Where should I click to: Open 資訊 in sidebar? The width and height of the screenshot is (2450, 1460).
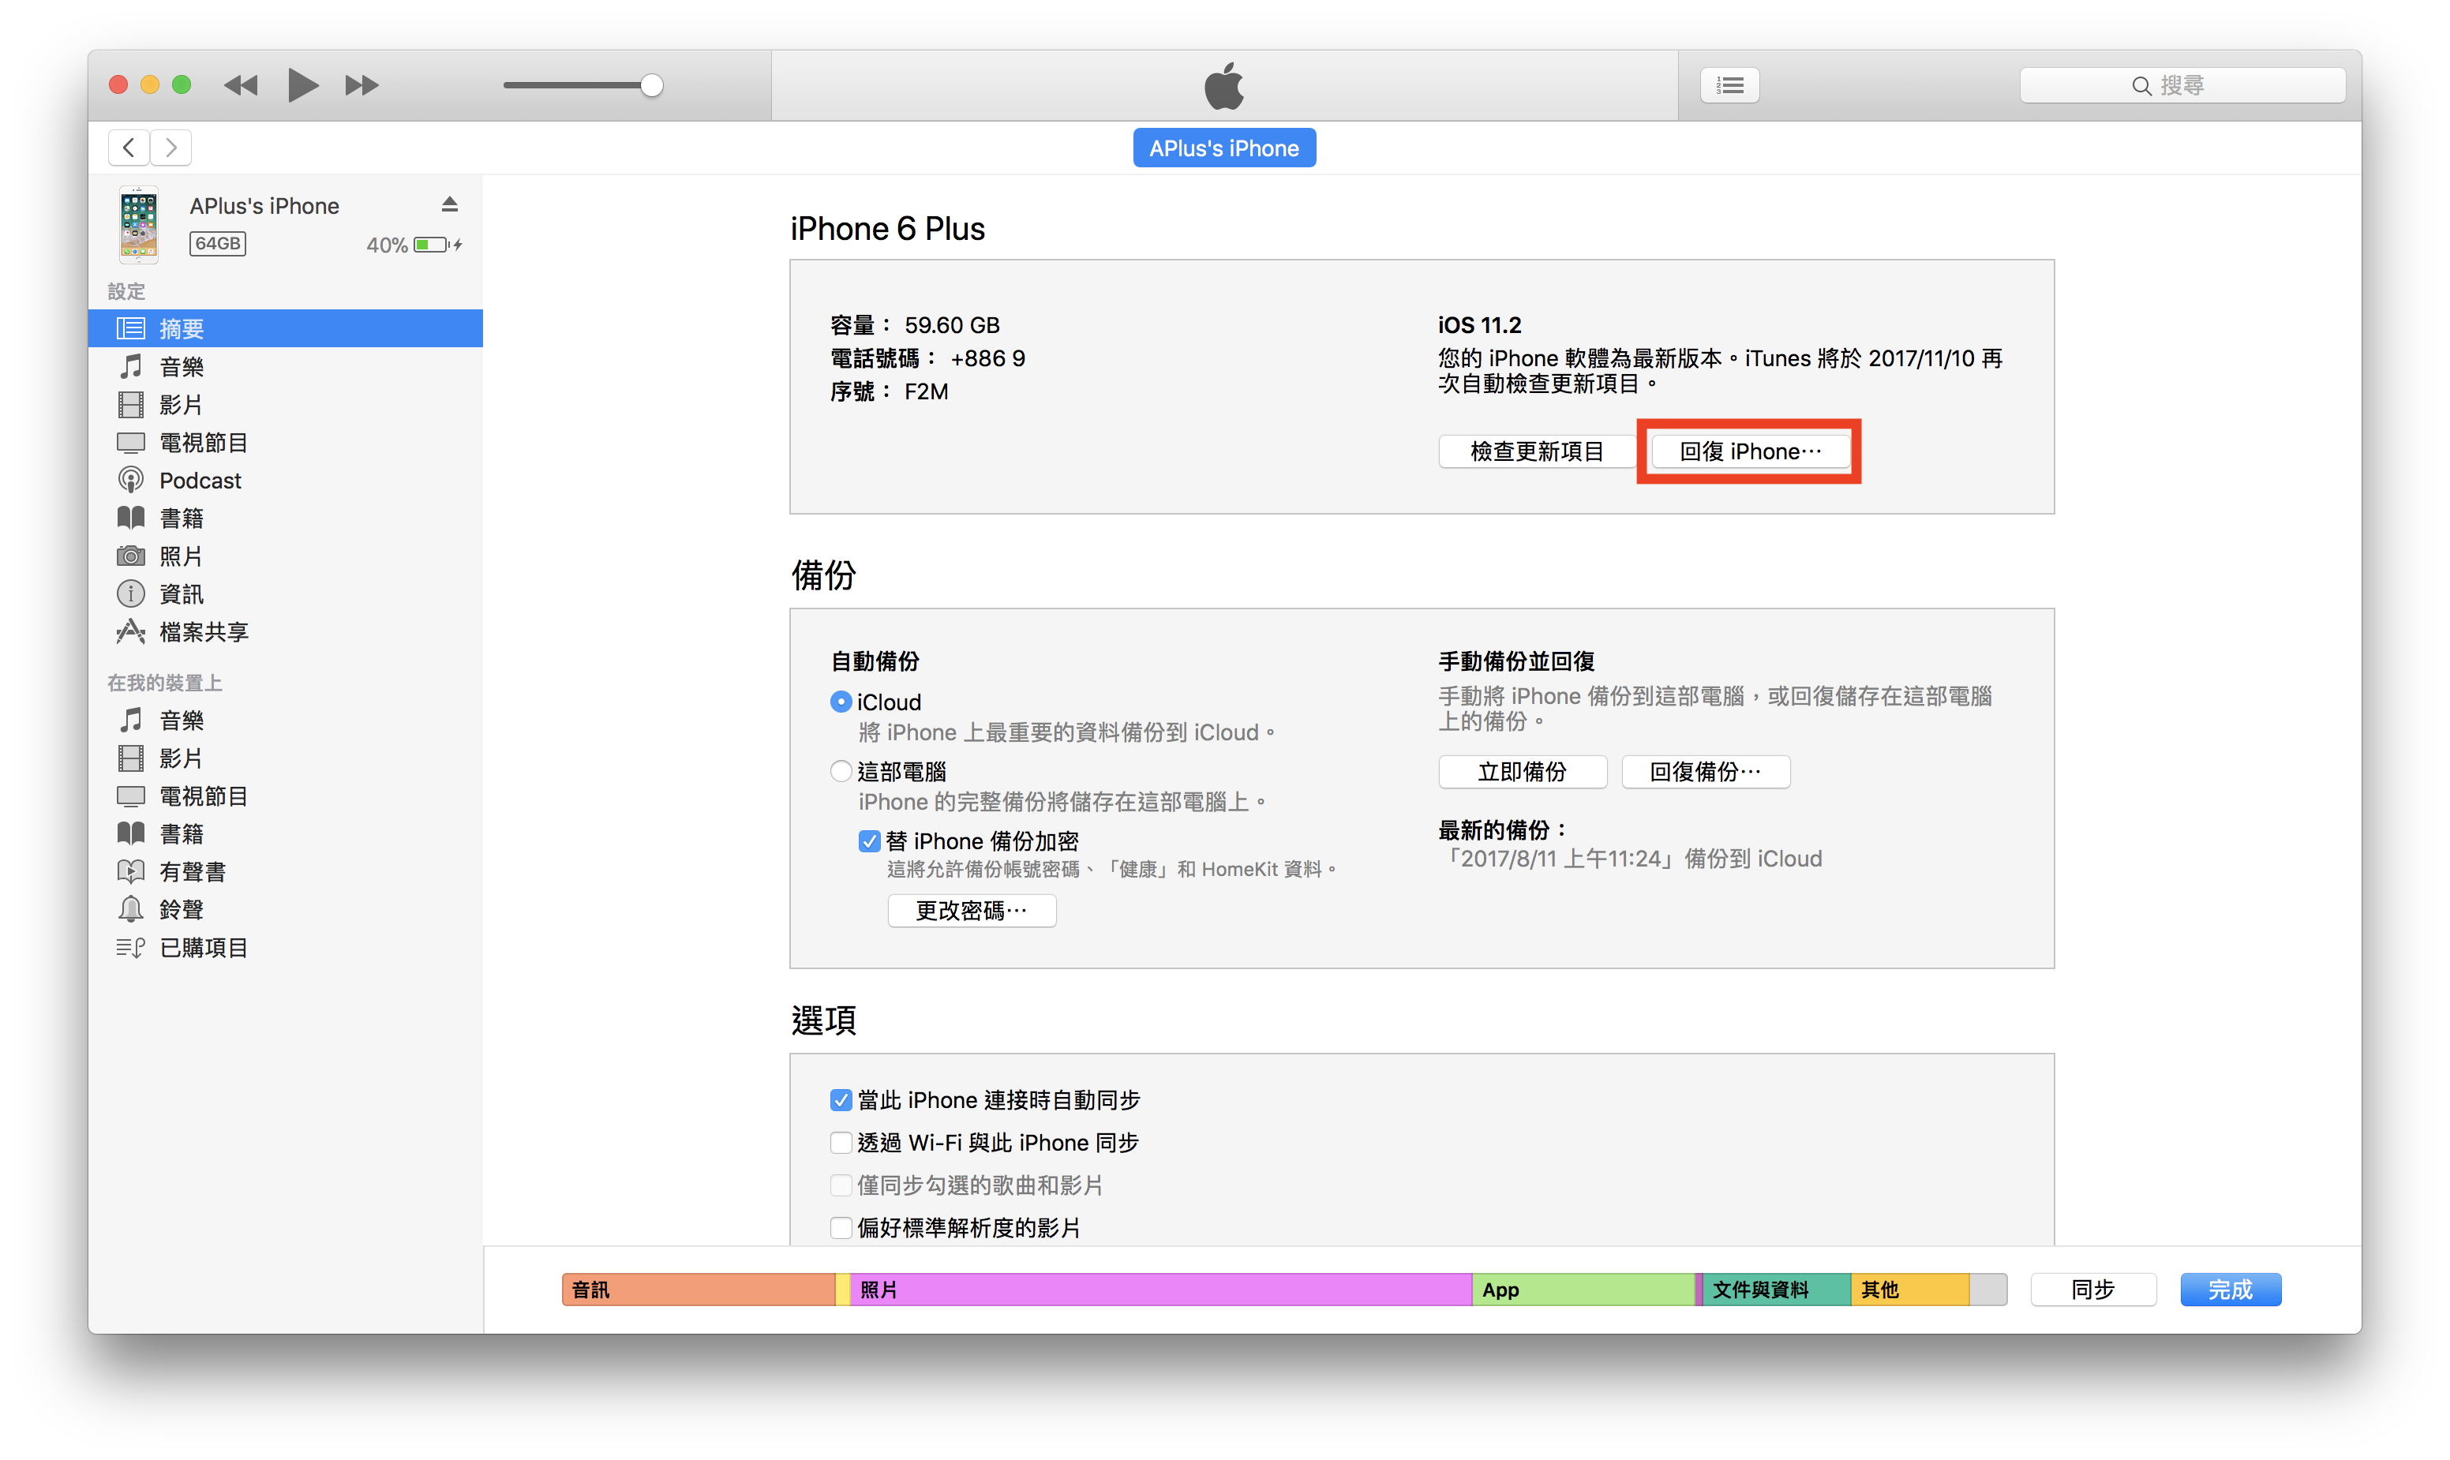[x=286, y=594]
